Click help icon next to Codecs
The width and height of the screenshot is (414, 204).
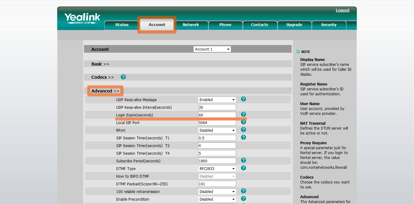(x=123, y=77)
